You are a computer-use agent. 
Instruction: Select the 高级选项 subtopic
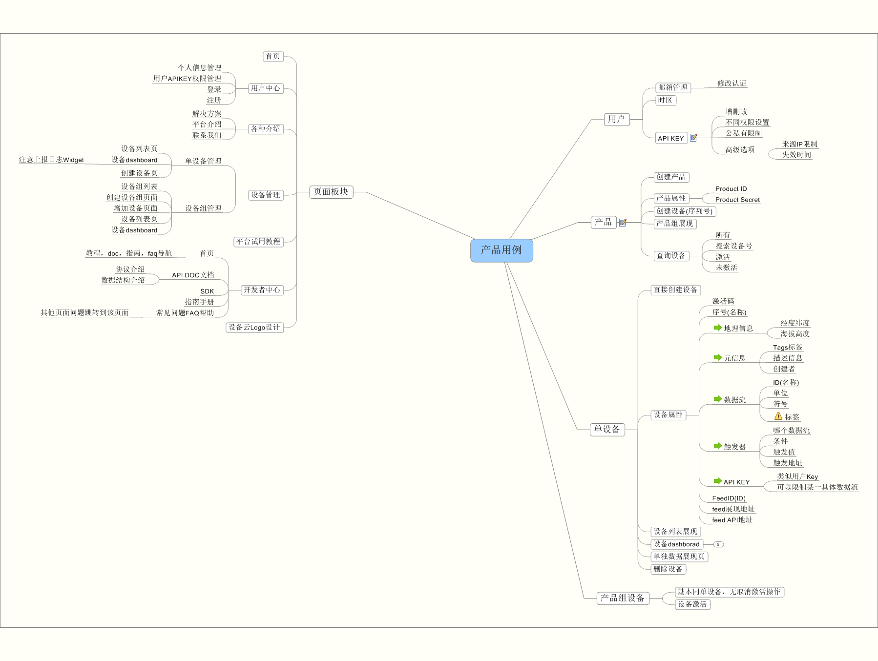tap(740, 150)
